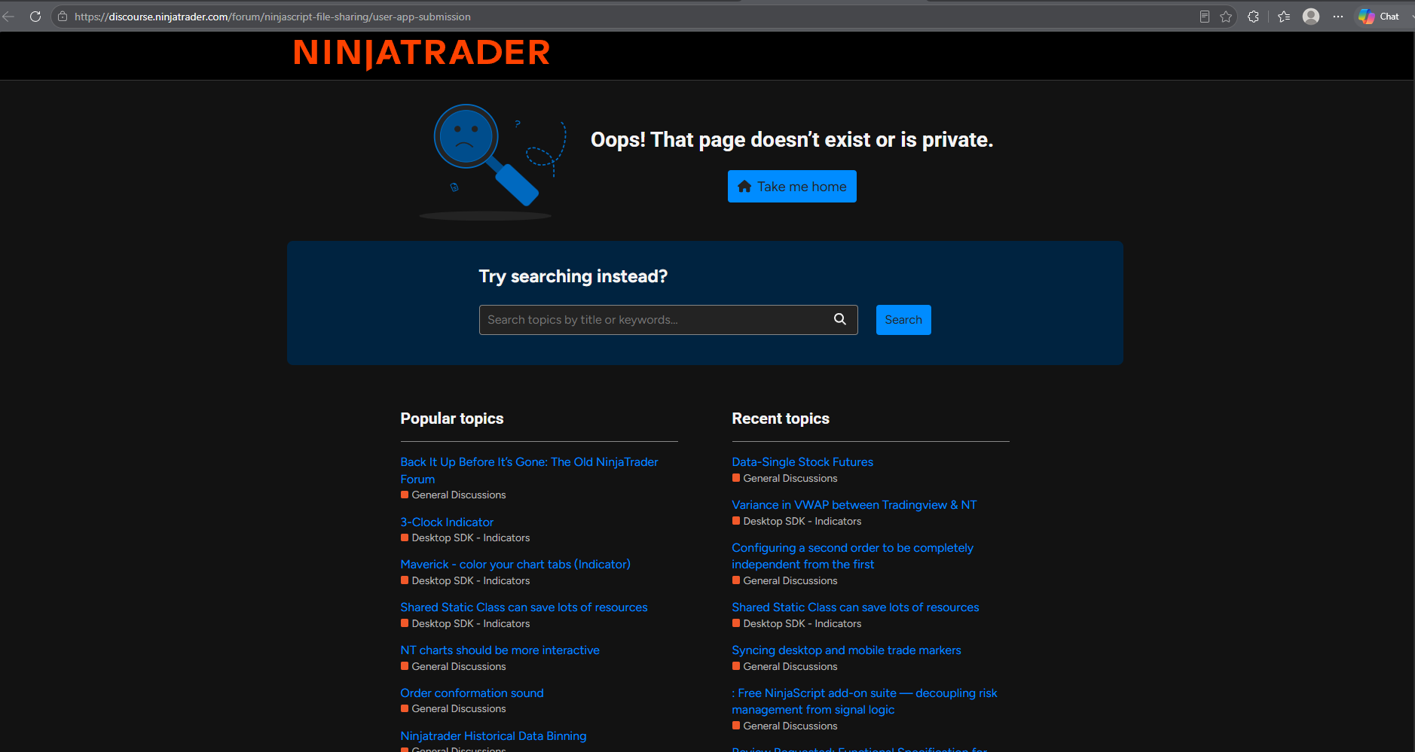Open immersive reader view icon
Viewport: 1415px width, 752px height.
point(1205,17)
